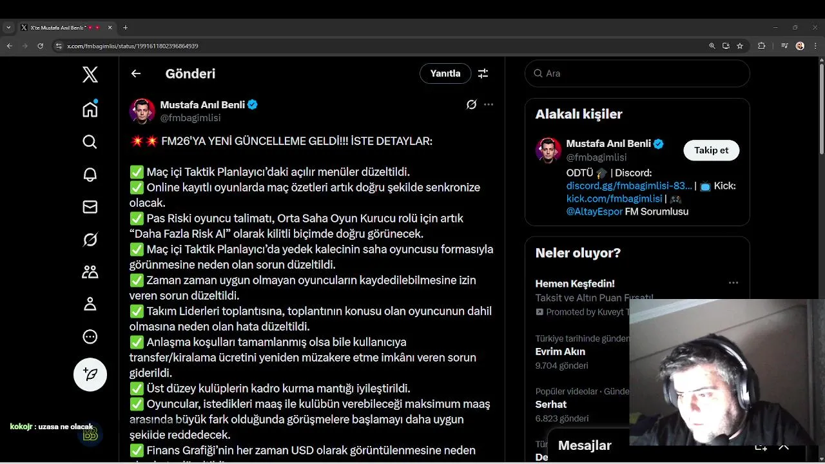Open the kick.com/fmbagimlisi link
The height and width of the screenshot is (464, 825).
[x=614, y=198]
